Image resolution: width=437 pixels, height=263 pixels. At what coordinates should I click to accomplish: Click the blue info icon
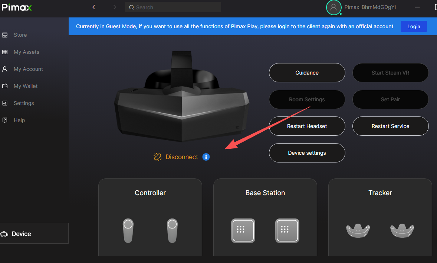[206, 157]
